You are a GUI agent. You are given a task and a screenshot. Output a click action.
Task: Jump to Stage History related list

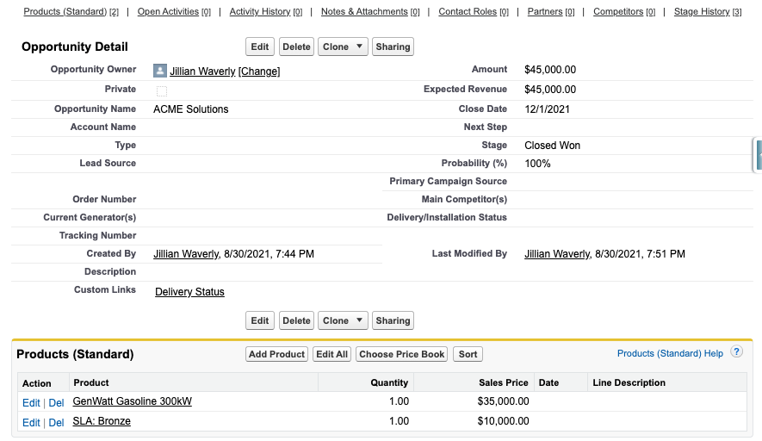coord(708,12)
